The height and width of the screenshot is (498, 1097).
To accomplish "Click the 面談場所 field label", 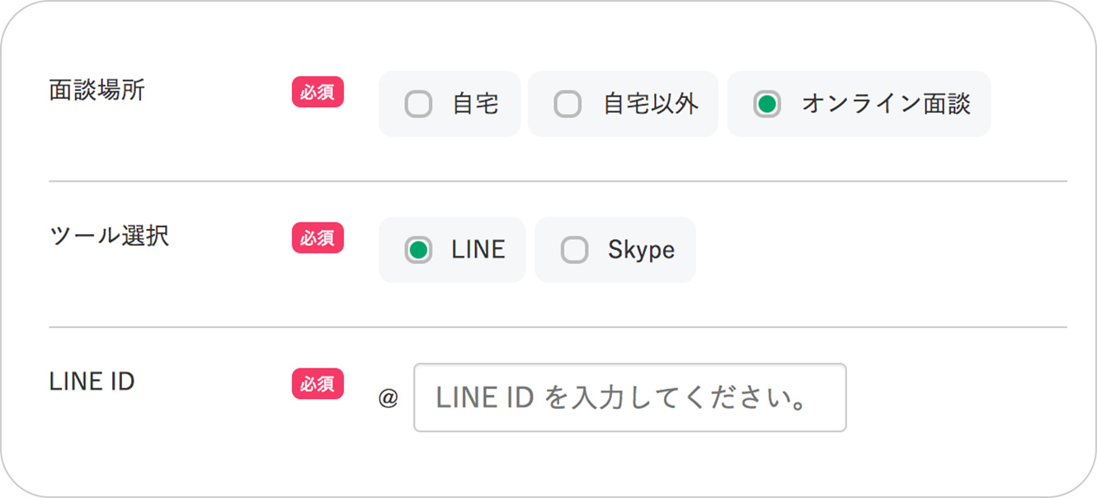I will pyautogui.click(x=97, y=91).
